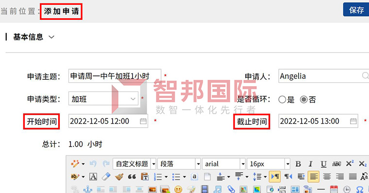Insert a horizontal rule line

point(321,189)
